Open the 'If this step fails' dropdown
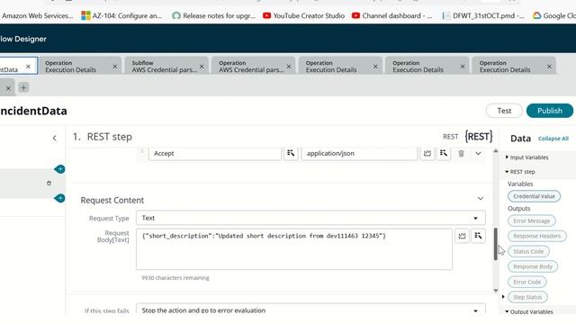 coord(310,310)
